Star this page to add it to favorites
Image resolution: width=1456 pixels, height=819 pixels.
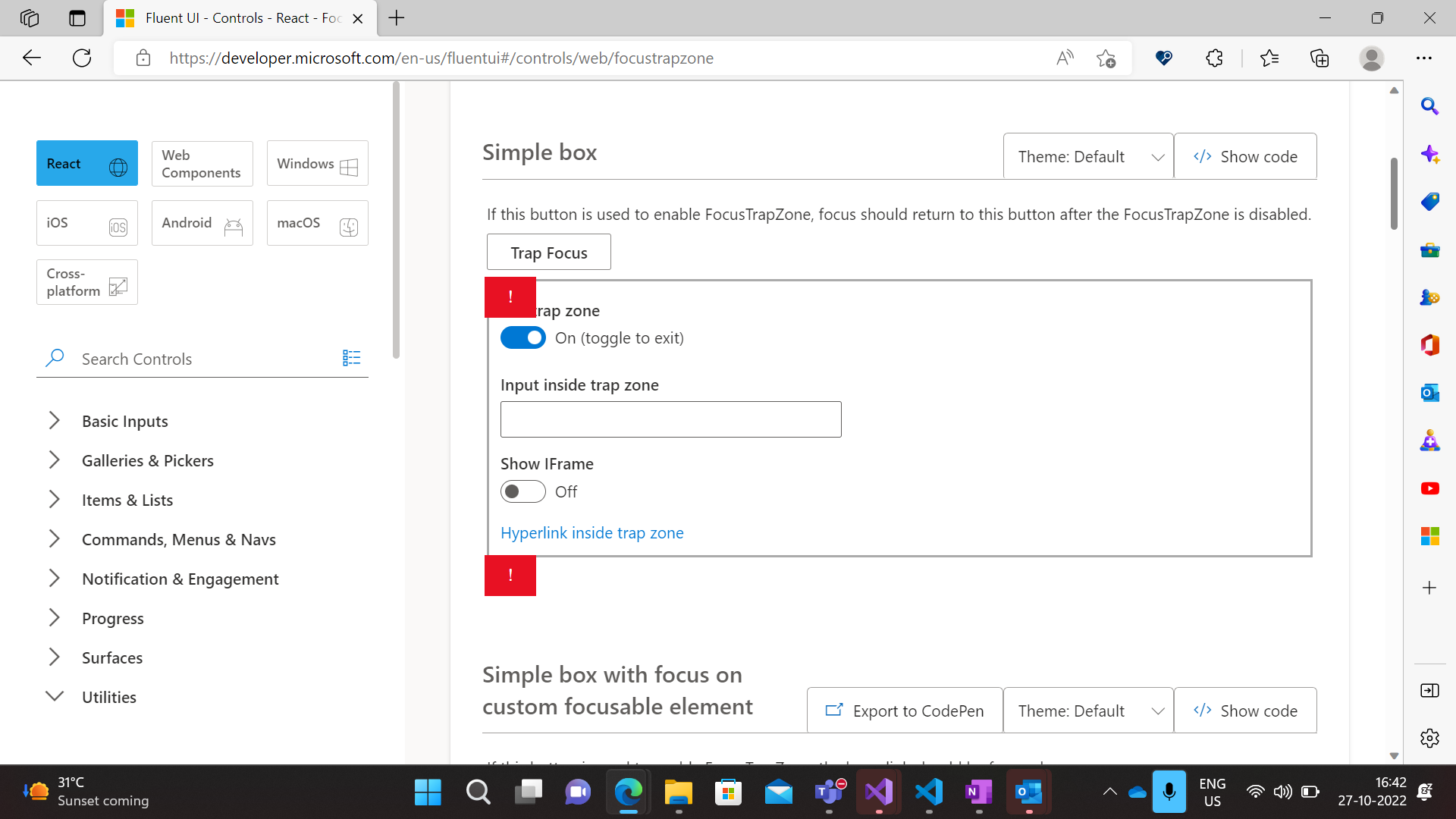tap(1106, 58)
